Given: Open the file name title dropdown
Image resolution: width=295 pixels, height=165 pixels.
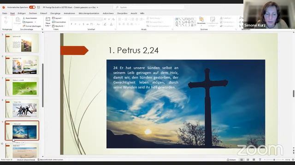Looking at the screenshot, I should tap(97, 7).
